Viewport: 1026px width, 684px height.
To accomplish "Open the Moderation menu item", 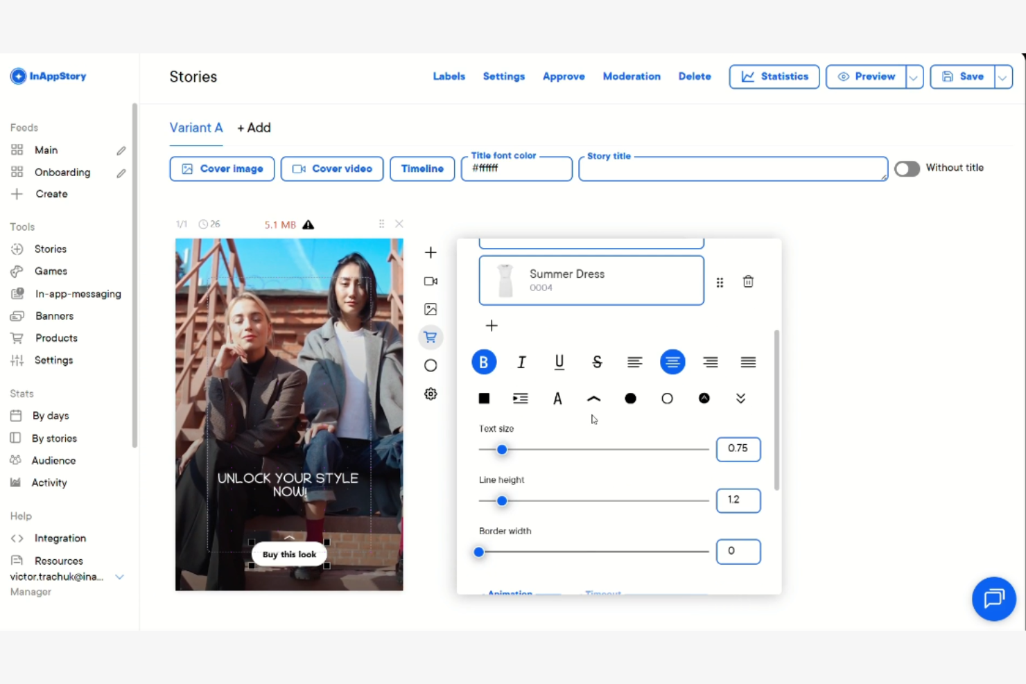I will pyautogui.click(x=632, y=76).
